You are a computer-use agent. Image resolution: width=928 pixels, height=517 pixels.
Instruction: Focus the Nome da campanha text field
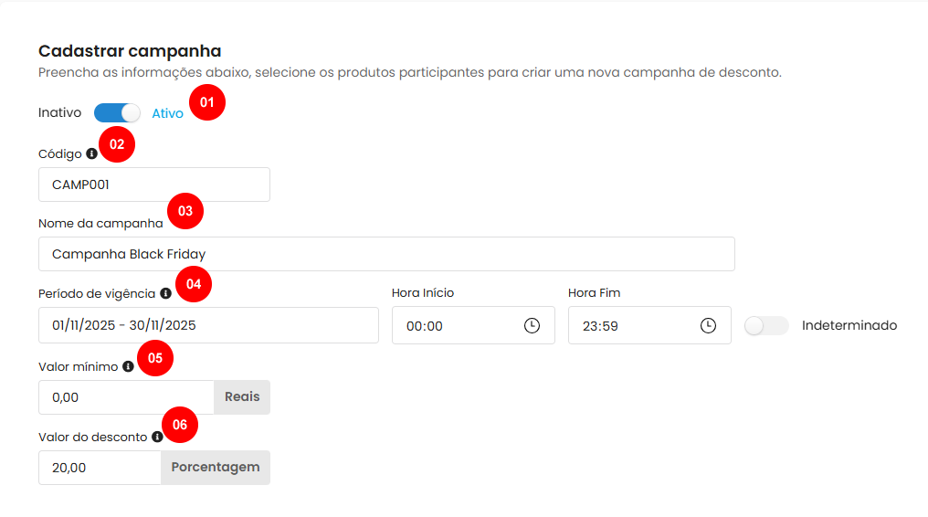tap(386, 254)
